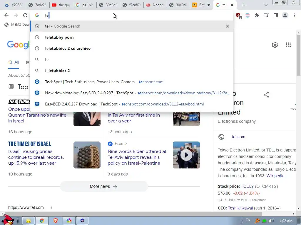301x225 pixels.
Task: Open Brave browser from taskbar
Action: tap(55, 221)
